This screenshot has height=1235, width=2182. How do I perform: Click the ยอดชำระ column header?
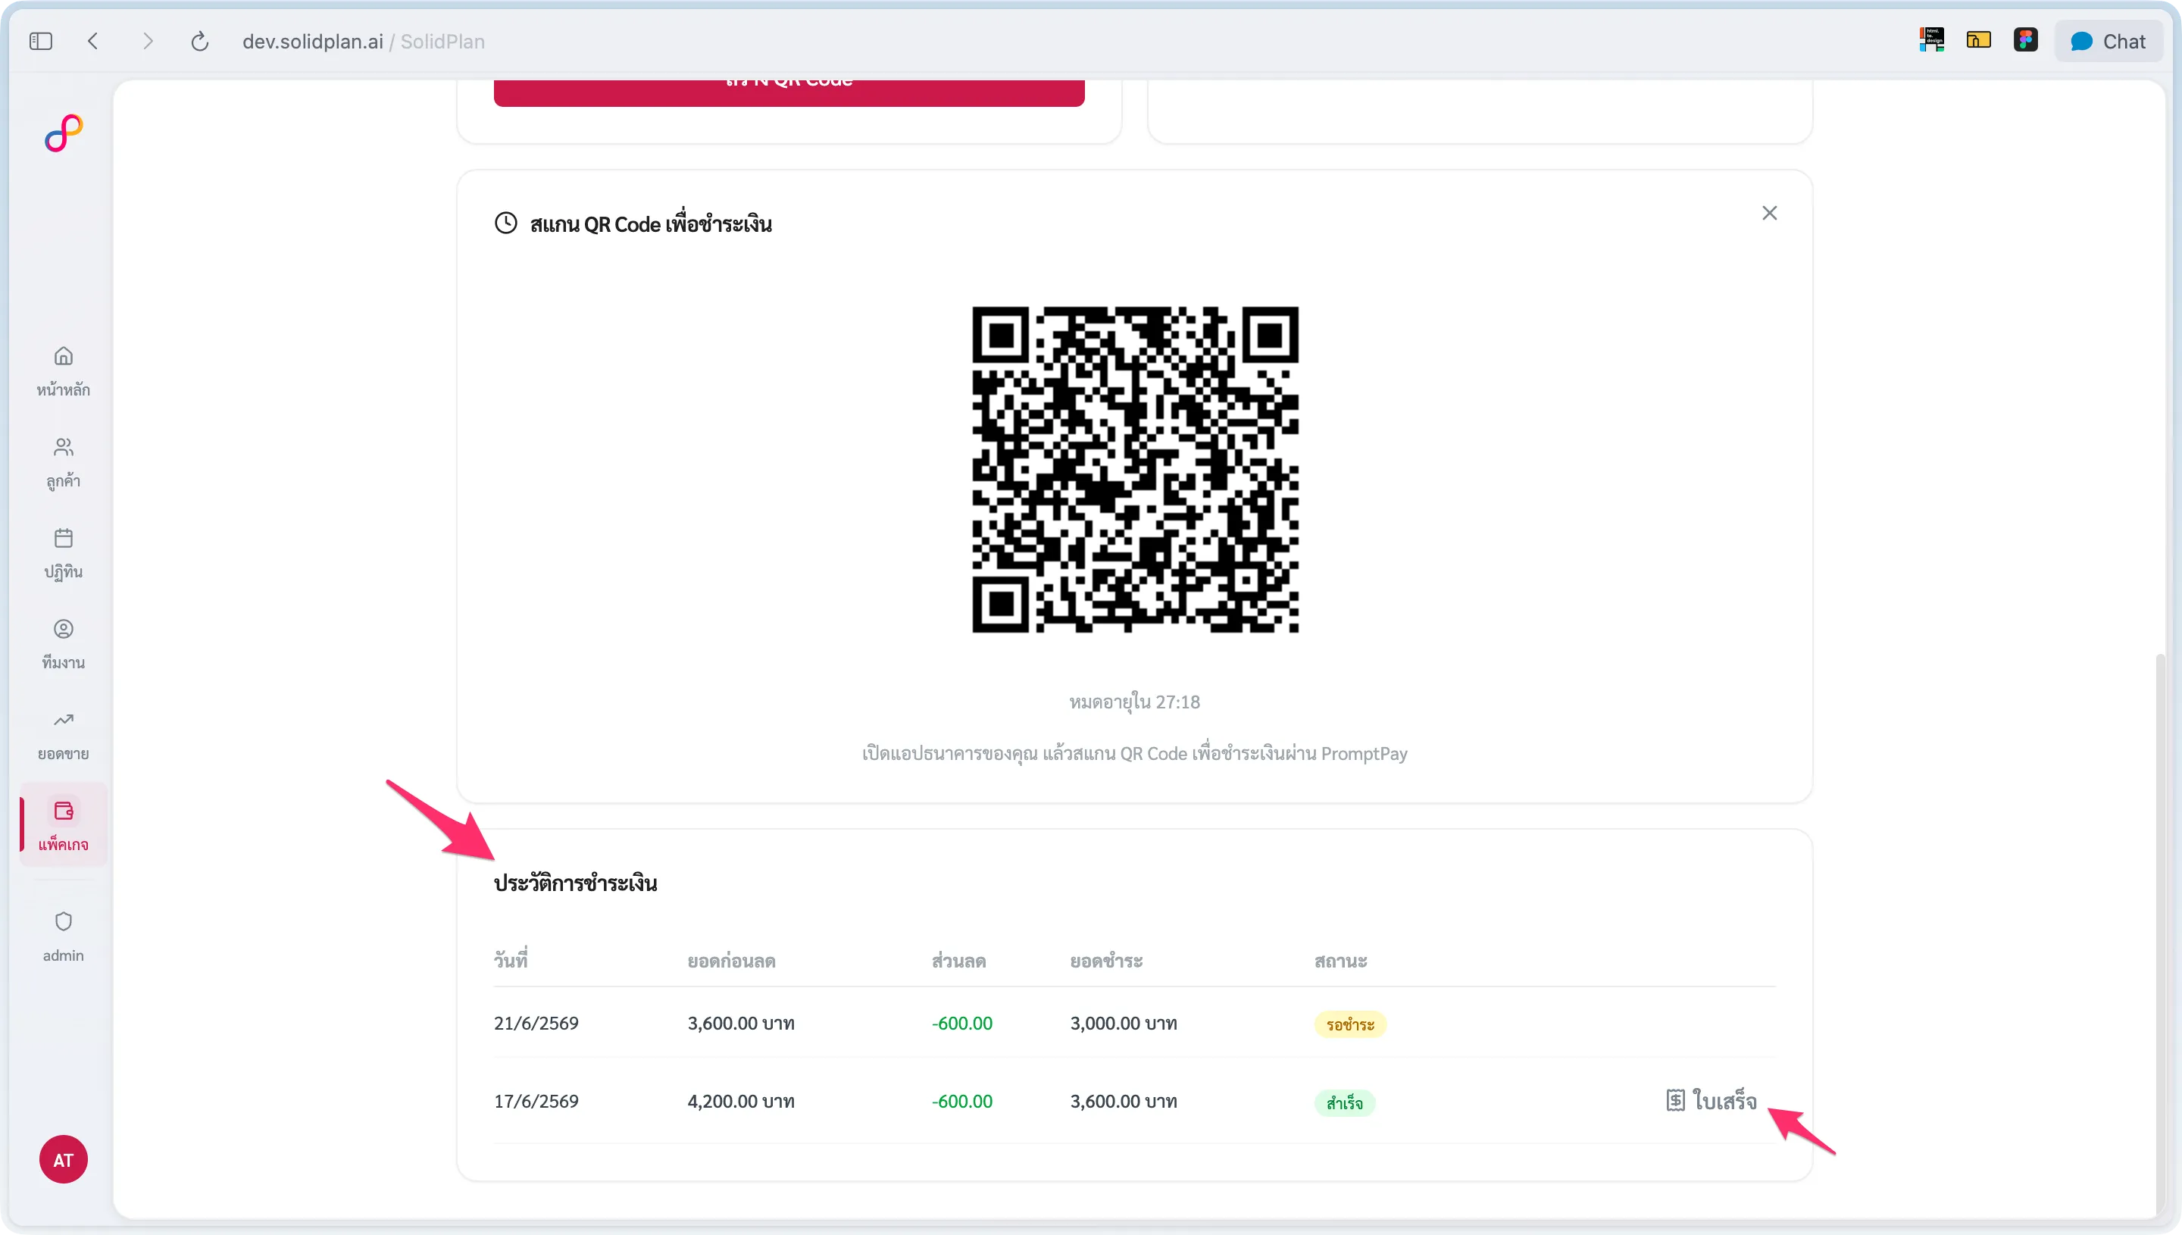pos(1107,961)
